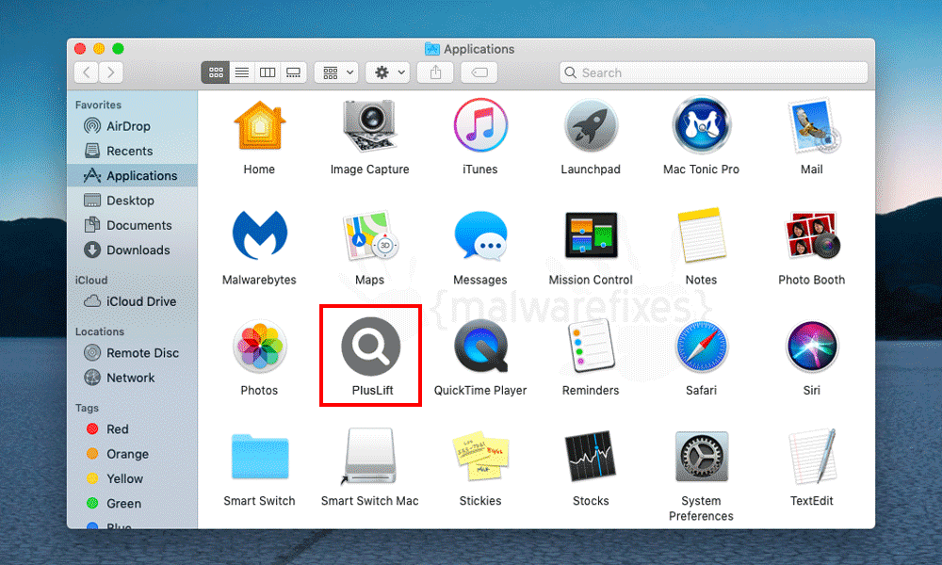The height and width of the screenshot is (565, 942).
Task: Click the Stickies app icon
Action: [x=480, y=457]
